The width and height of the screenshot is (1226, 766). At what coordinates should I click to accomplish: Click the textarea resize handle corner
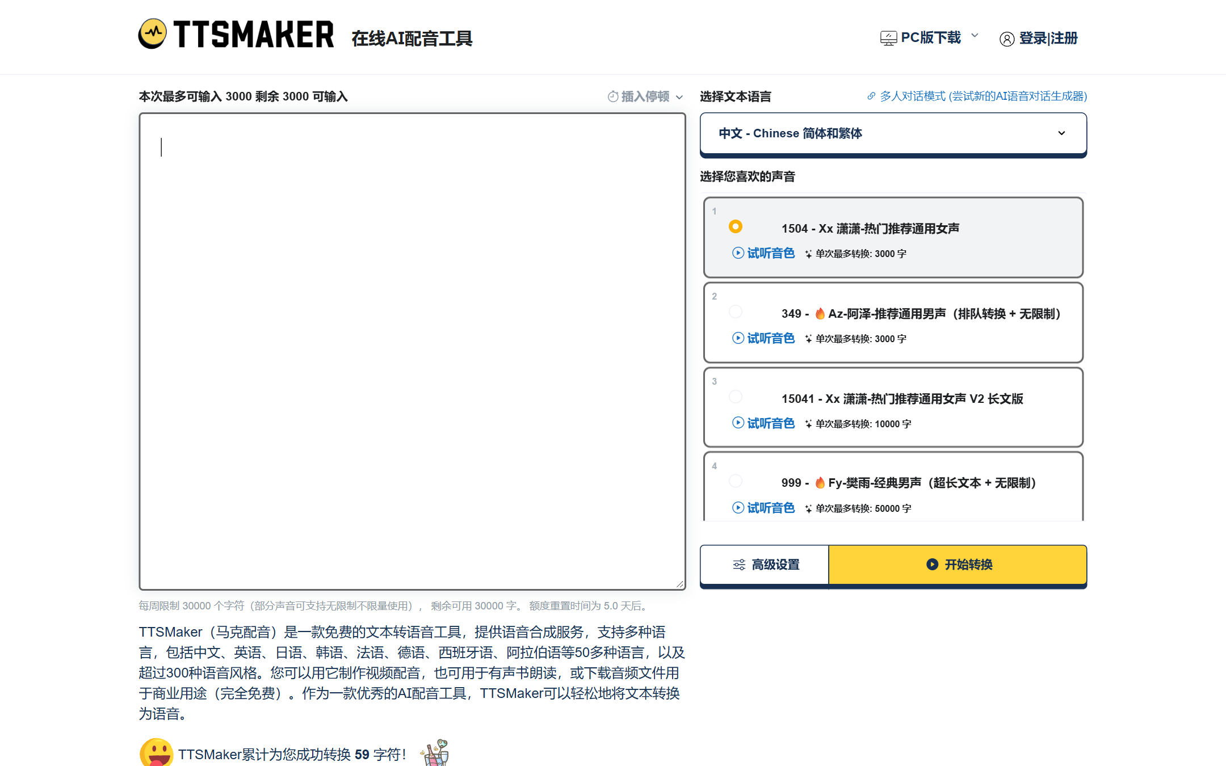pyautogui.click(x=680, y=584)
